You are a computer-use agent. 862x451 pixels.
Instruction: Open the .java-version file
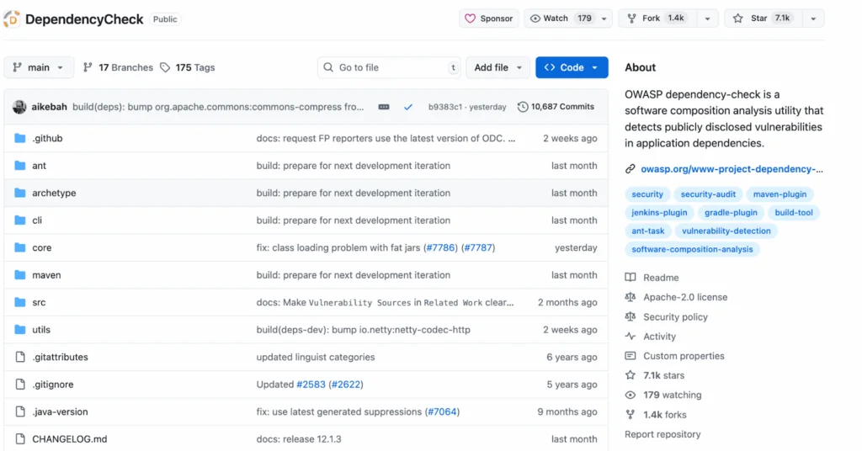click(x=60, y=412)
